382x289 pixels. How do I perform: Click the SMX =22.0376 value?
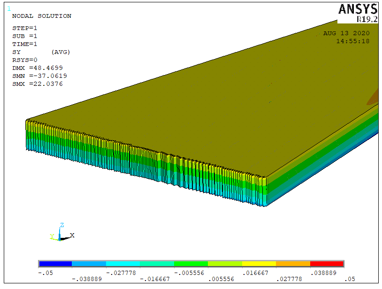pos(37,84)
